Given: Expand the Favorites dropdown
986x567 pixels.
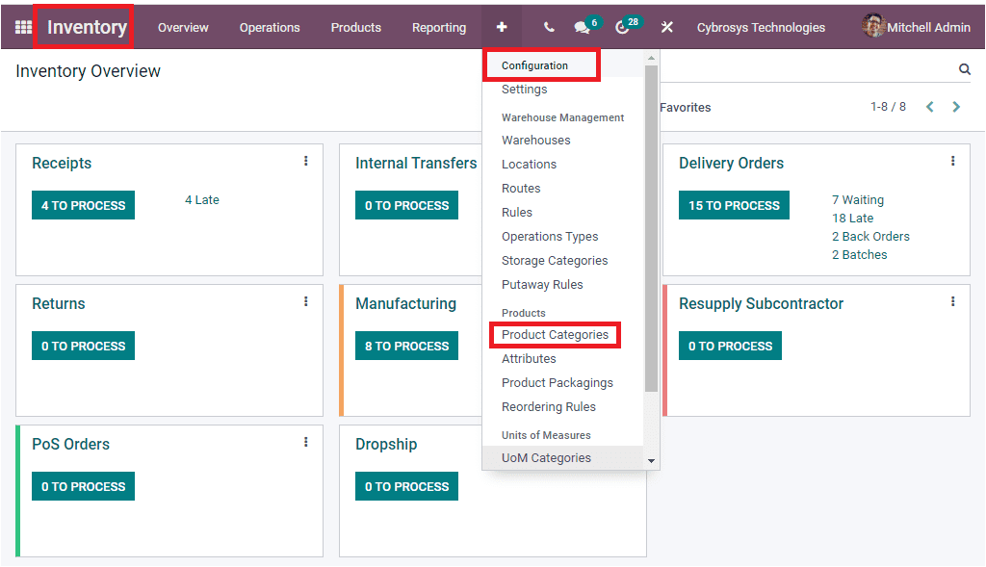Looking at the screenshot, I should point(685,107).
